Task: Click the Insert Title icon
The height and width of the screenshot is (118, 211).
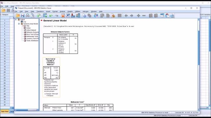Action: coord(167,16)
